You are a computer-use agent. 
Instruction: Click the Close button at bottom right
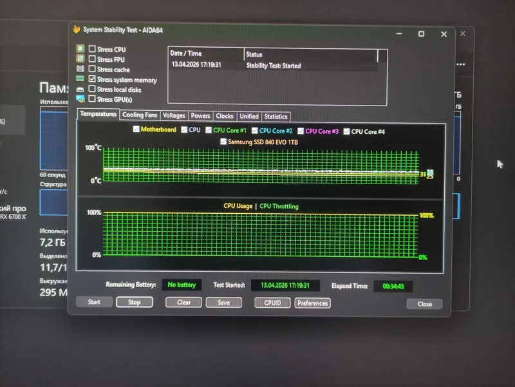point(424,304)
